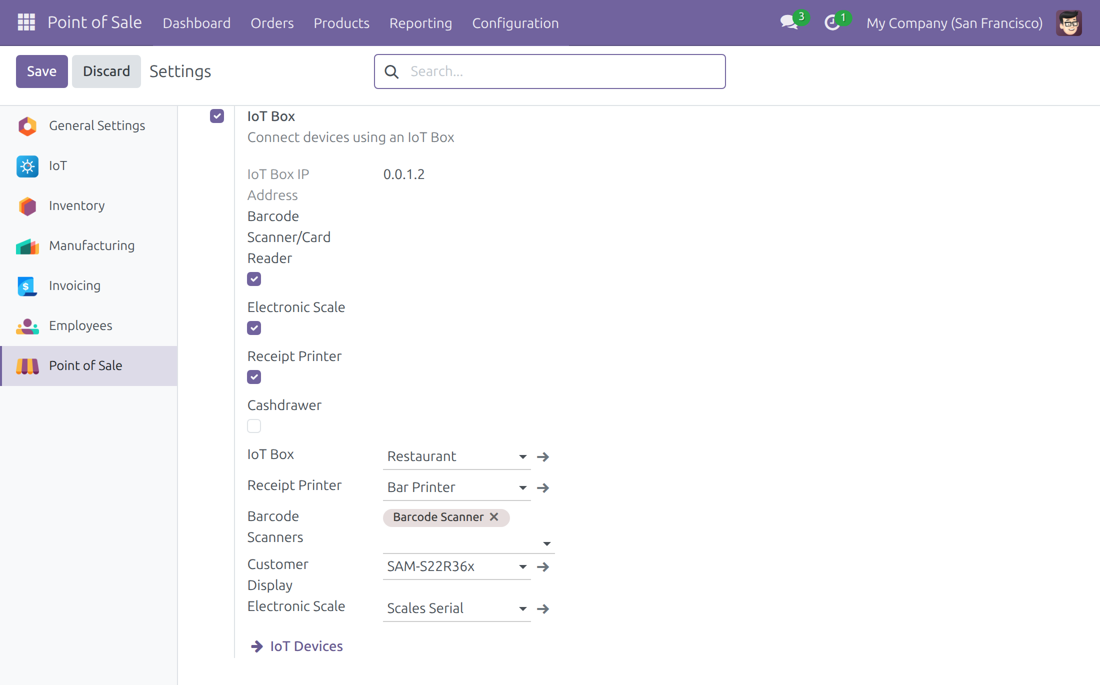Enable the Cashdrawer checkbox
This screenshot has height=685, width=1100.
click(254, 426)
